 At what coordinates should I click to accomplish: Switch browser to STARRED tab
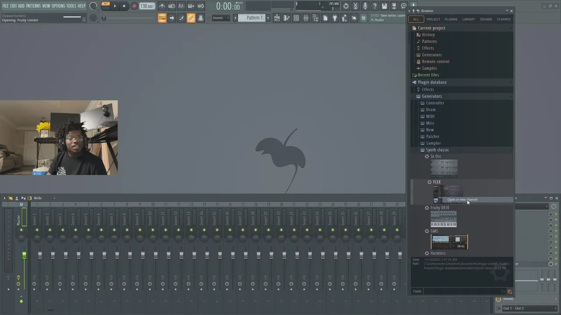pos(504,19)
